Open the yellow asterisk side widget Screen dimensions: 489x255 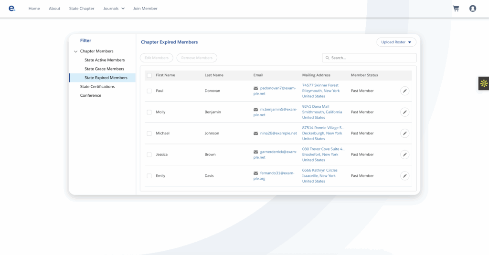tap(483, 83)
